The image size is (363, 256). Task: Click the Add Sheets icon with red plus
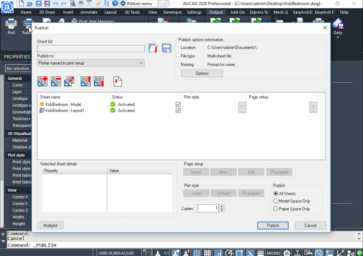42,81
